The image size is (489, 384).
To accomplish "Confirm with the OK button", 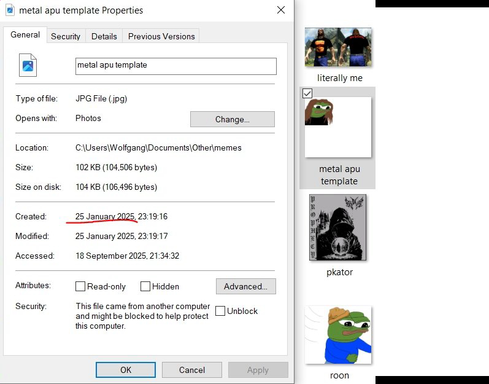I will 126,370.
